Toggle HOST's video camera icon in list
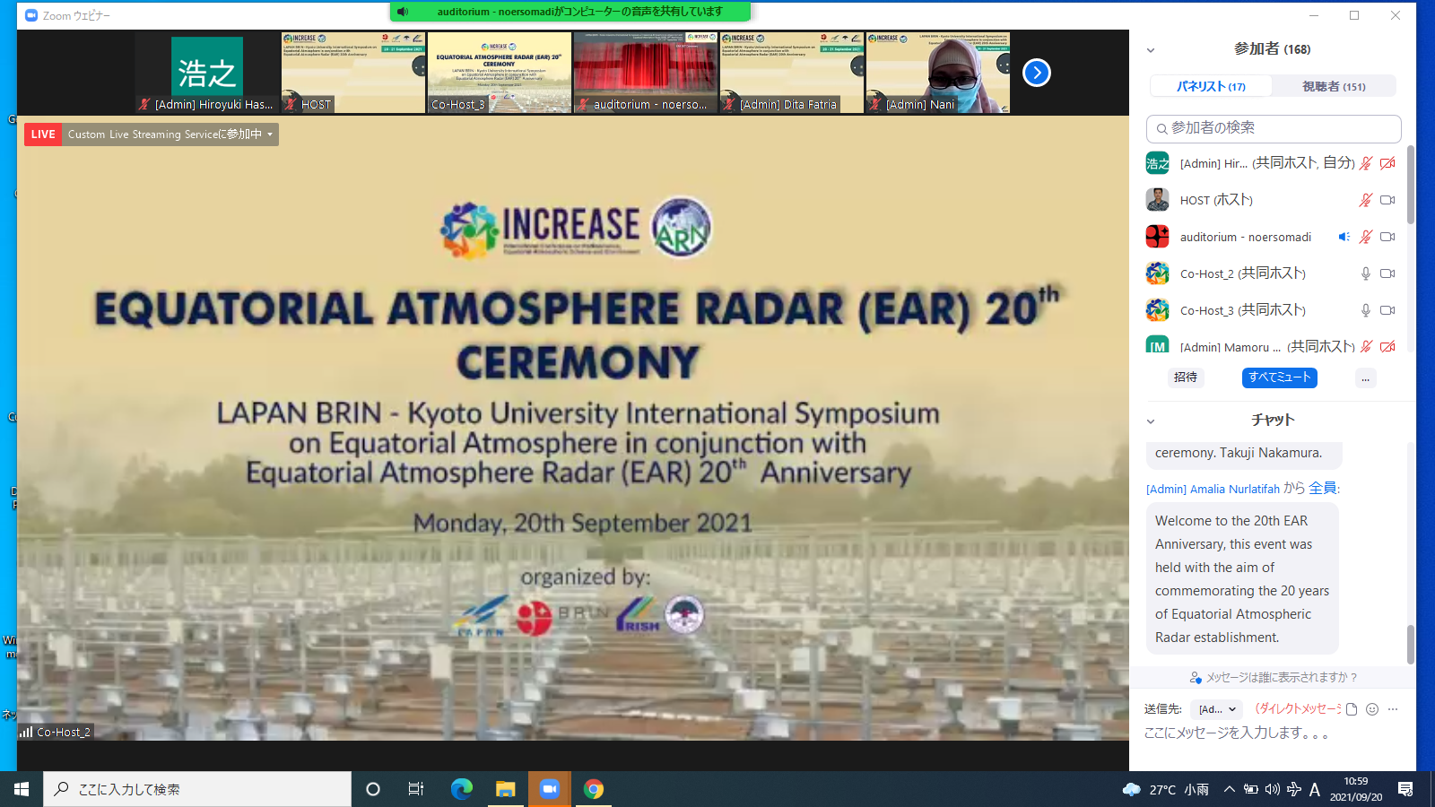1435x807 pixels. (1387, 200)
